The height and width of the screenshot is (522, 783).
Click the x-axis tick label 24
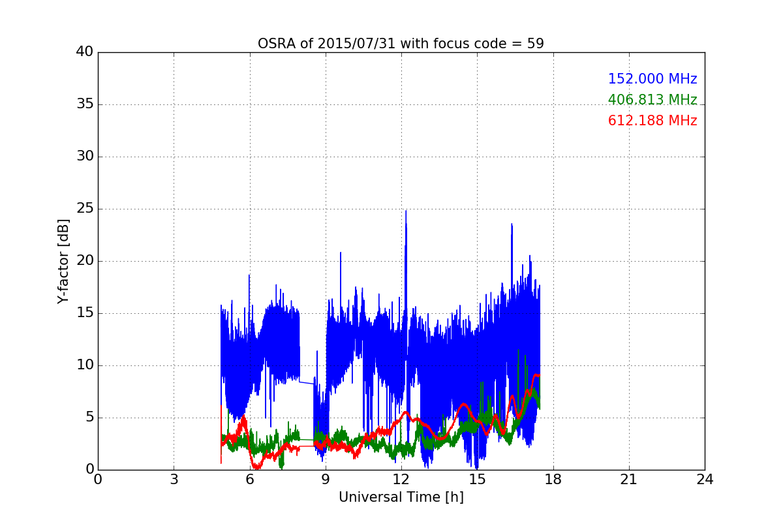pos(705,480)
